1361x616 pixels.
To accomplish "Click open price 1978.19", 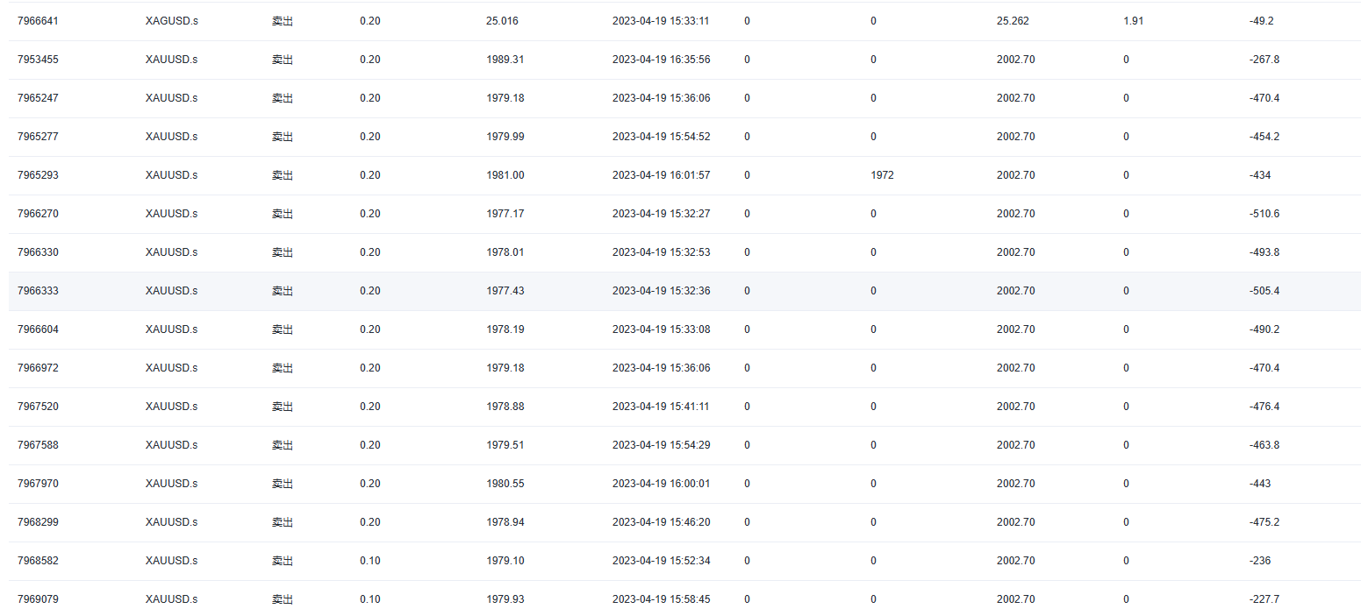I will 505,329.
